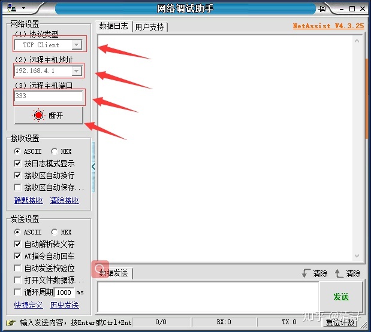This screenshot has width=371, height=332.
Task: Expand the remote host address 192.168.4.1 dropdown
Action: tap(77, 71)
